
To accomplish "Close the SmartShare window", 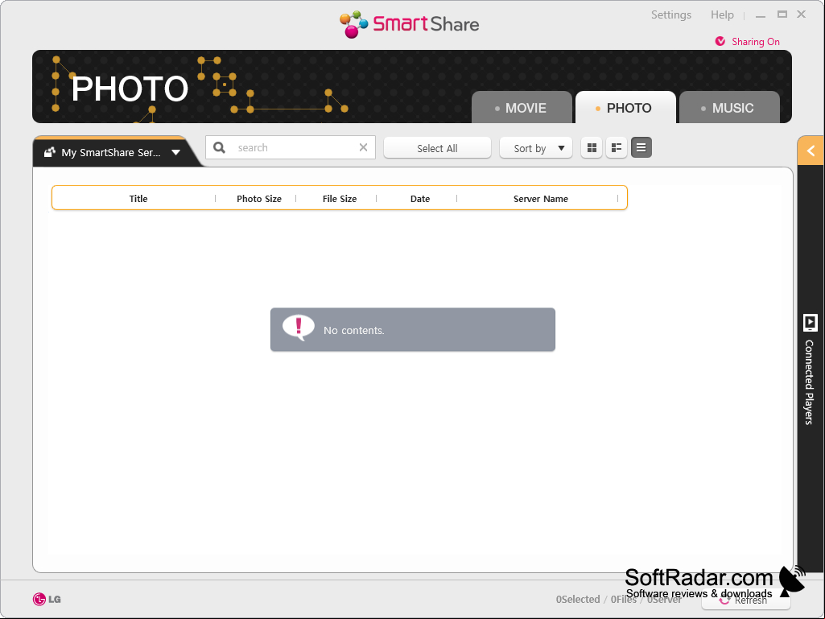I will coord(802,14).
